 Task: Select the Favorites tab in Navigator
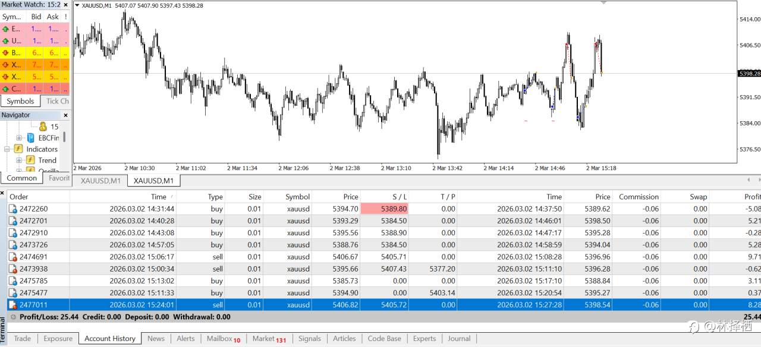pyautogui.click(x=59, y=178)
